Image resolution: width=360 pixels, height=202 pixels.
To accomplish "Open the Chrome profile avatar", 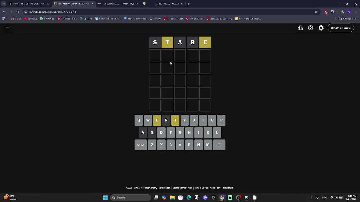I will (x=349, y=12).
